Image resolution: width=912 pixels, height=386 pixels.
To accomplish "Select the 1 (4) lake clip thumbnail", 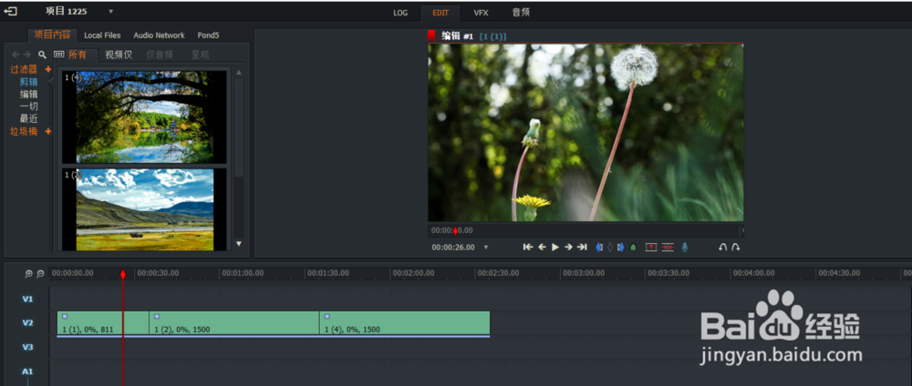I will 145,117.
